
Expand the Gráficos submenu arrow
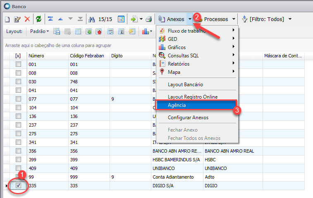click(233, 47)
